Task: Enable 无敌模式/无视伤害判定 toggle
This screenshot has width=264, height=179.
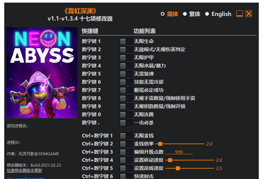Action: click(126, 49)
